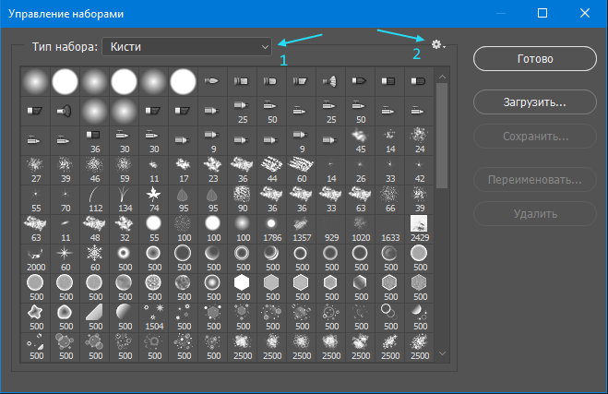Choose the brush preset labeled 2000
This screenshot has width=608, height=394.
[x=36, y=258]
